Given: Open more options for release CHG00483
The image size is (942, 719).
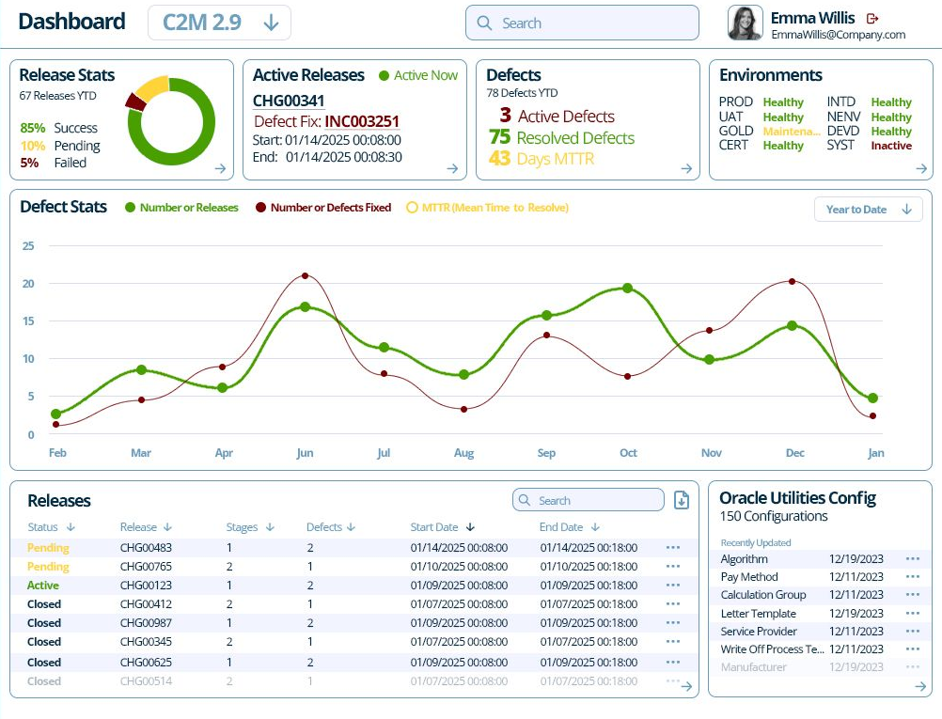Looking at the screenshot, I should [x=673, y=547].
